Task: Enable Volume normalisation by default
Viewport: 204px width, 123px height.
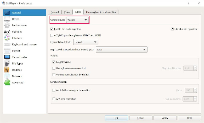Action: (x=54, y=74)
